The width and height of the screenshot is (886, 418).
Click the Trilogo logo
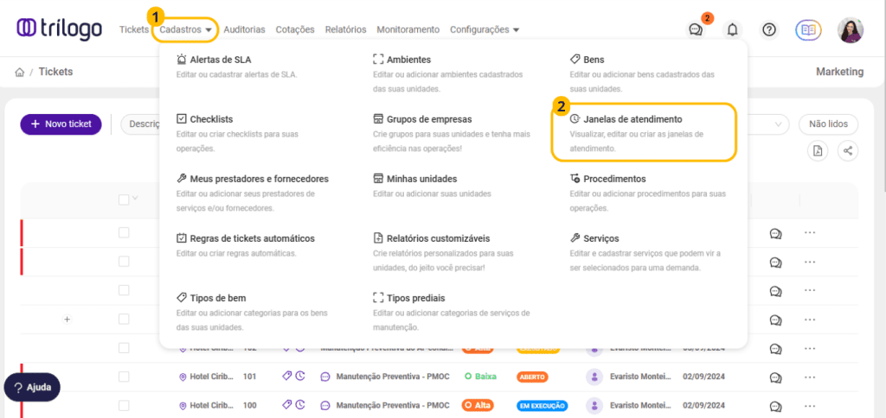tap(58, 28)
